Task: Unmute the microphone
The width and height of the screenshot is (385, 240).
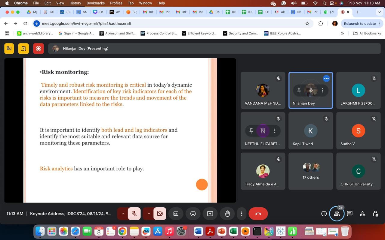Action: (x=134, y=214)
